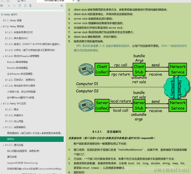
Task: Close the bookmark outline panel
Action: click(x=62, y=6)
